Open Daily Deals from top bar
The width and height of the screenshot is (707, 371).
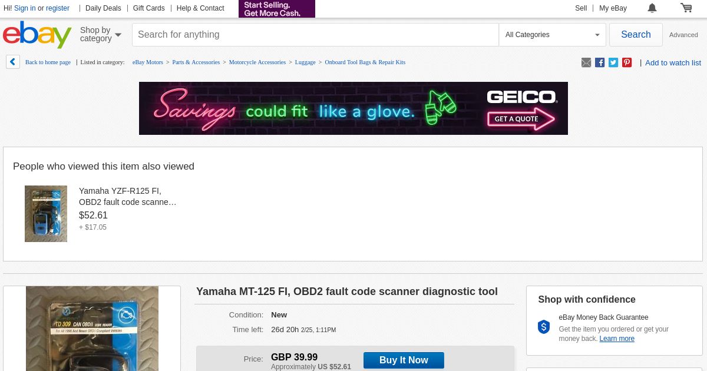[x=103, y=8]
